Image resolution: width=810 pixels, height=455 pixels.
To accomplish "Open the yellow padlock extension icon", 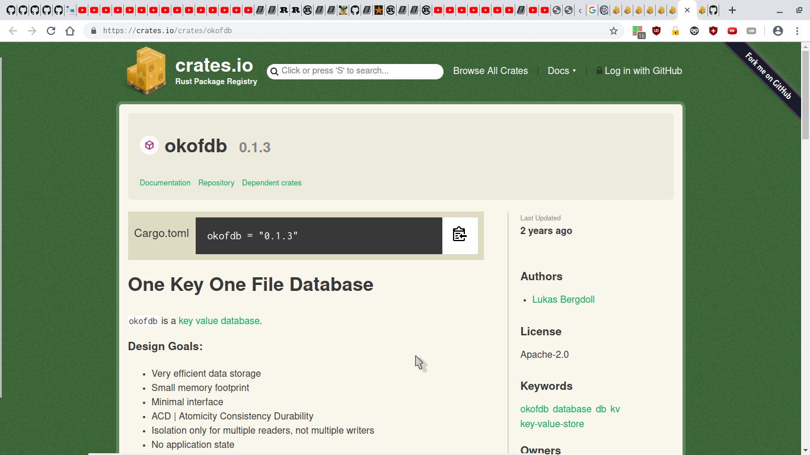I will click(x=675, y=31).
